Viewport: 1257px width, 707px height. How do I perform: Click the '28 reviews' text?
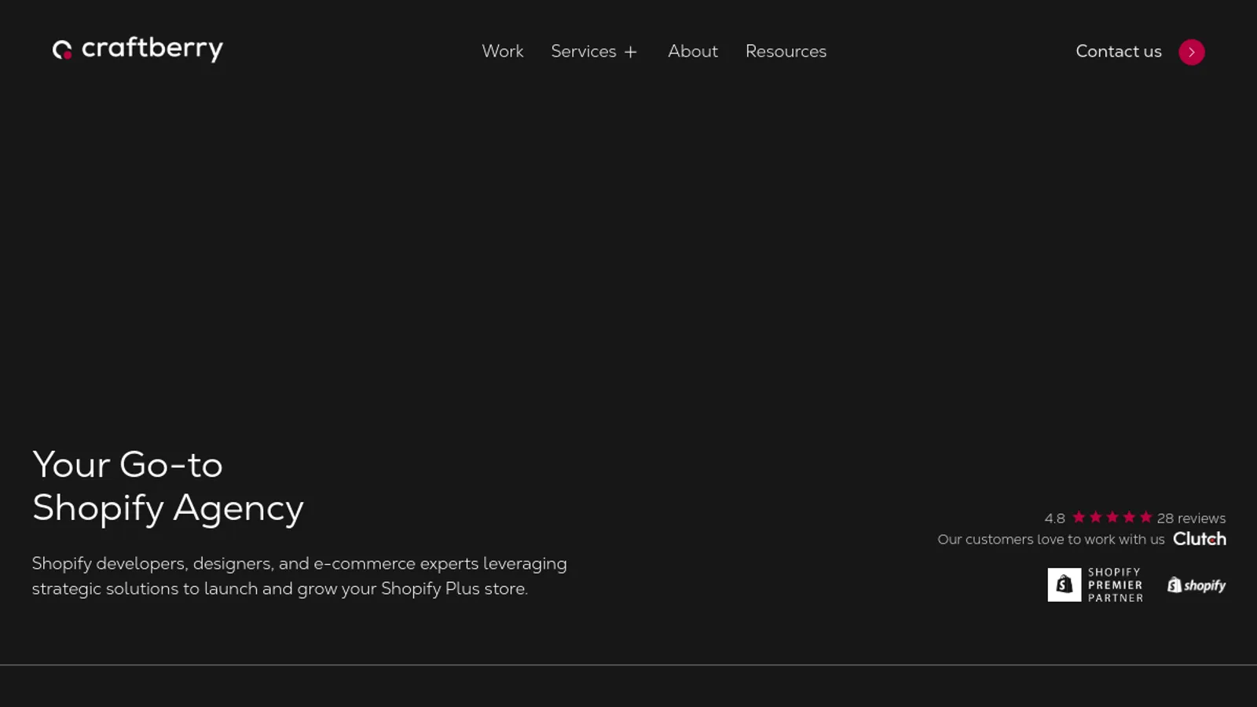pos(1191,518)
